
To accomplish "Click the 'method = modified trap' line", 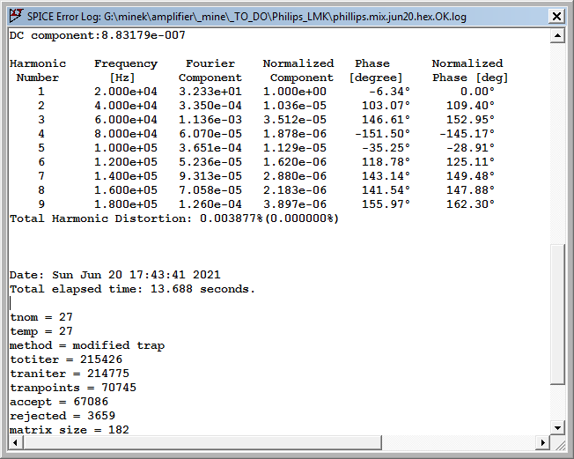I will click(x=87, y=345).
